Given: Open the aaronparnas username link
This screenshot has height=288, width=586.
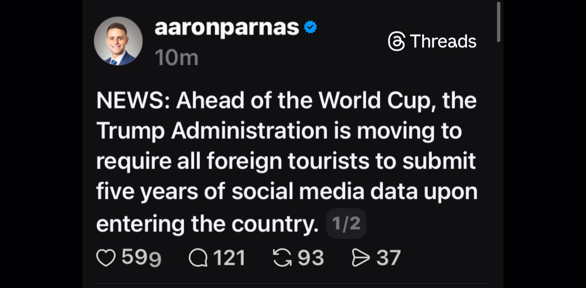Looking at the screenshot, I should click(226, 27).
